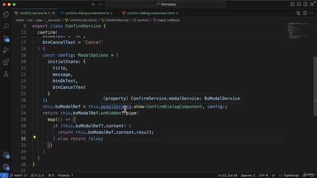Open the Search view in activity bar
This screenshot has width=317, height=178.
point(6,26)
